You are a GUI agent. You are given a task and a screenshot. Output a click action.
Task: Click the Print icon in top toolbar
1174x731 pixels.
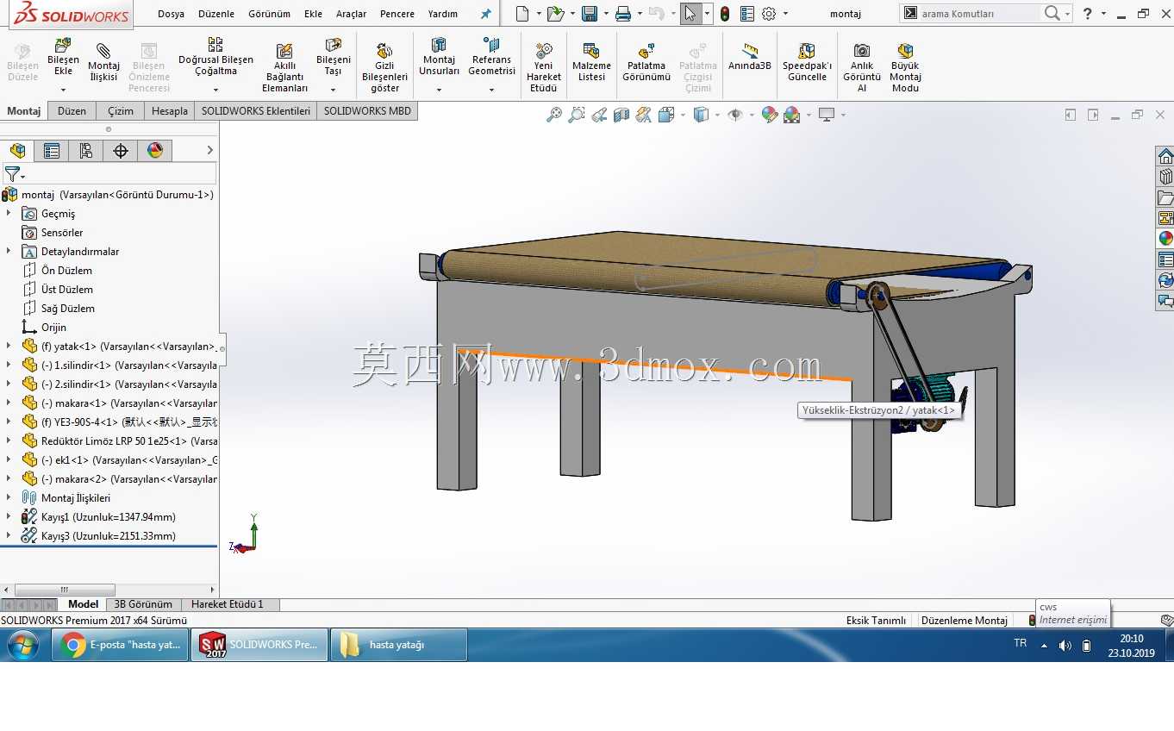tap(623, 14)
